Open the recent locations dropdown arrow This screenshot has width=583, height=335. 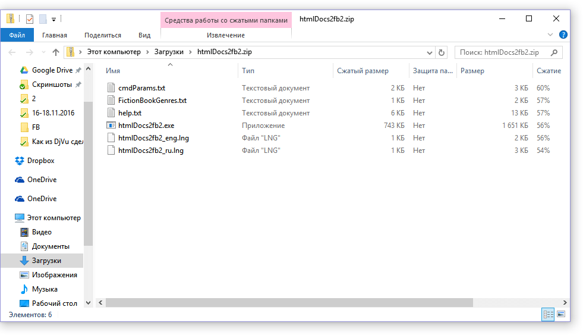click(43, 52)
